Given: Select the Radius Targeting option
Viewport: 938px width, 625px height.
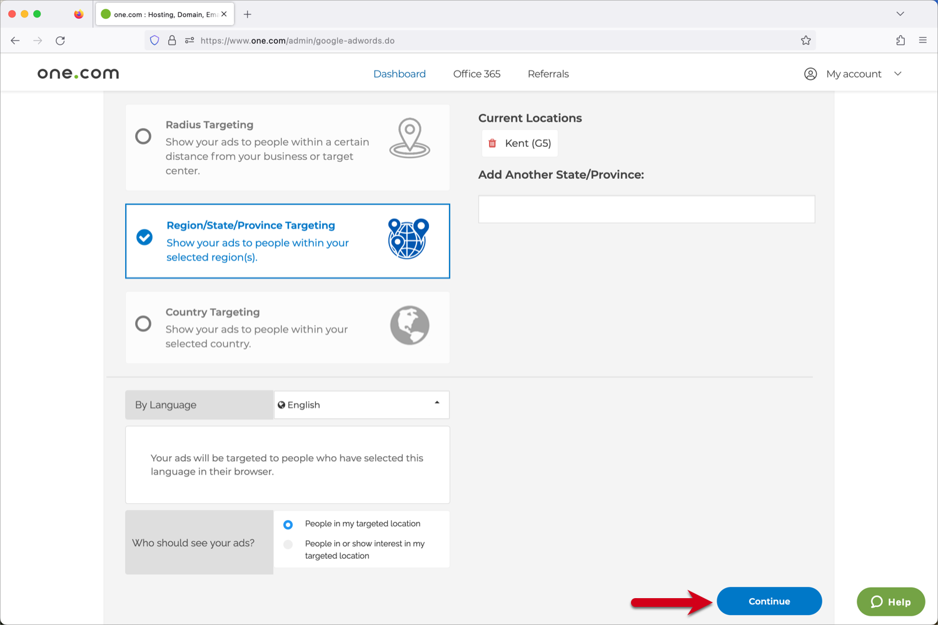Looking at the screenshot, I should click(143, 136).
